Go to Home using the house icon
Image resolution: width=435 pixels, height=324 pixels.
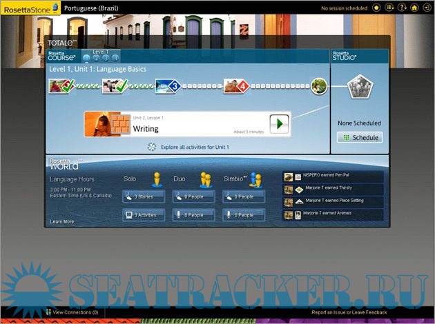[414, 8]
